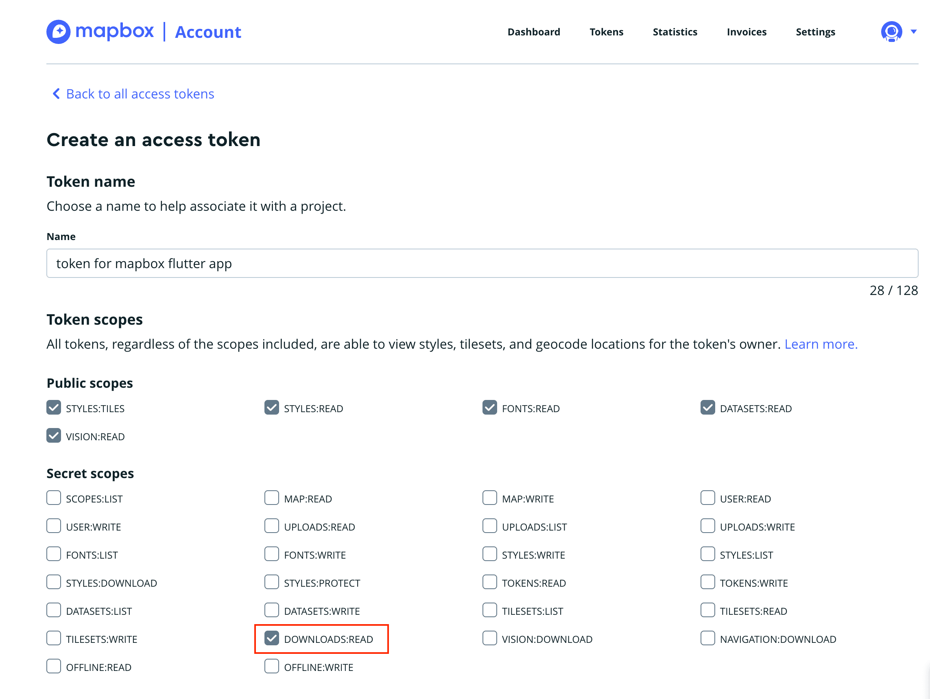Check the UPLOADS:READ scope
Image resolution: width=930 pixels, height=699 pixels.
[272, 526]
